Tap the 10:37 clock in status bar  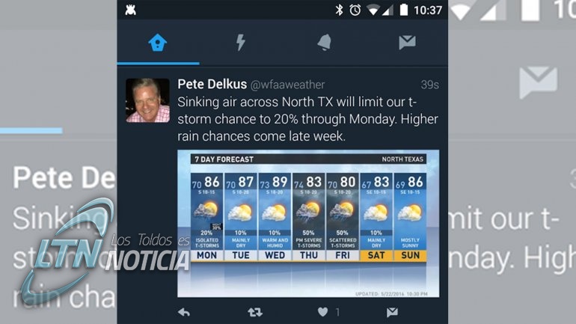point(428,10)
